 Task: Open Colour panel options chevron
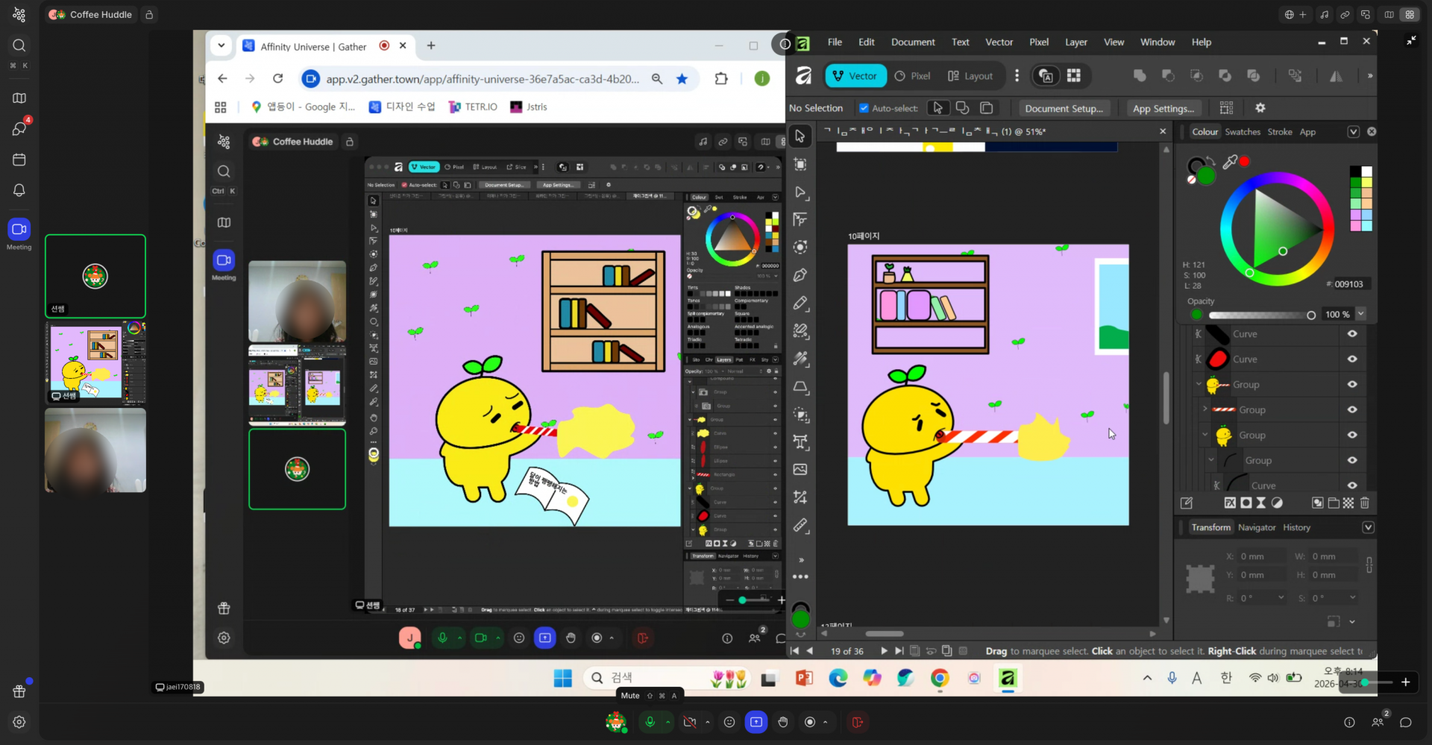coord(1353,132)
